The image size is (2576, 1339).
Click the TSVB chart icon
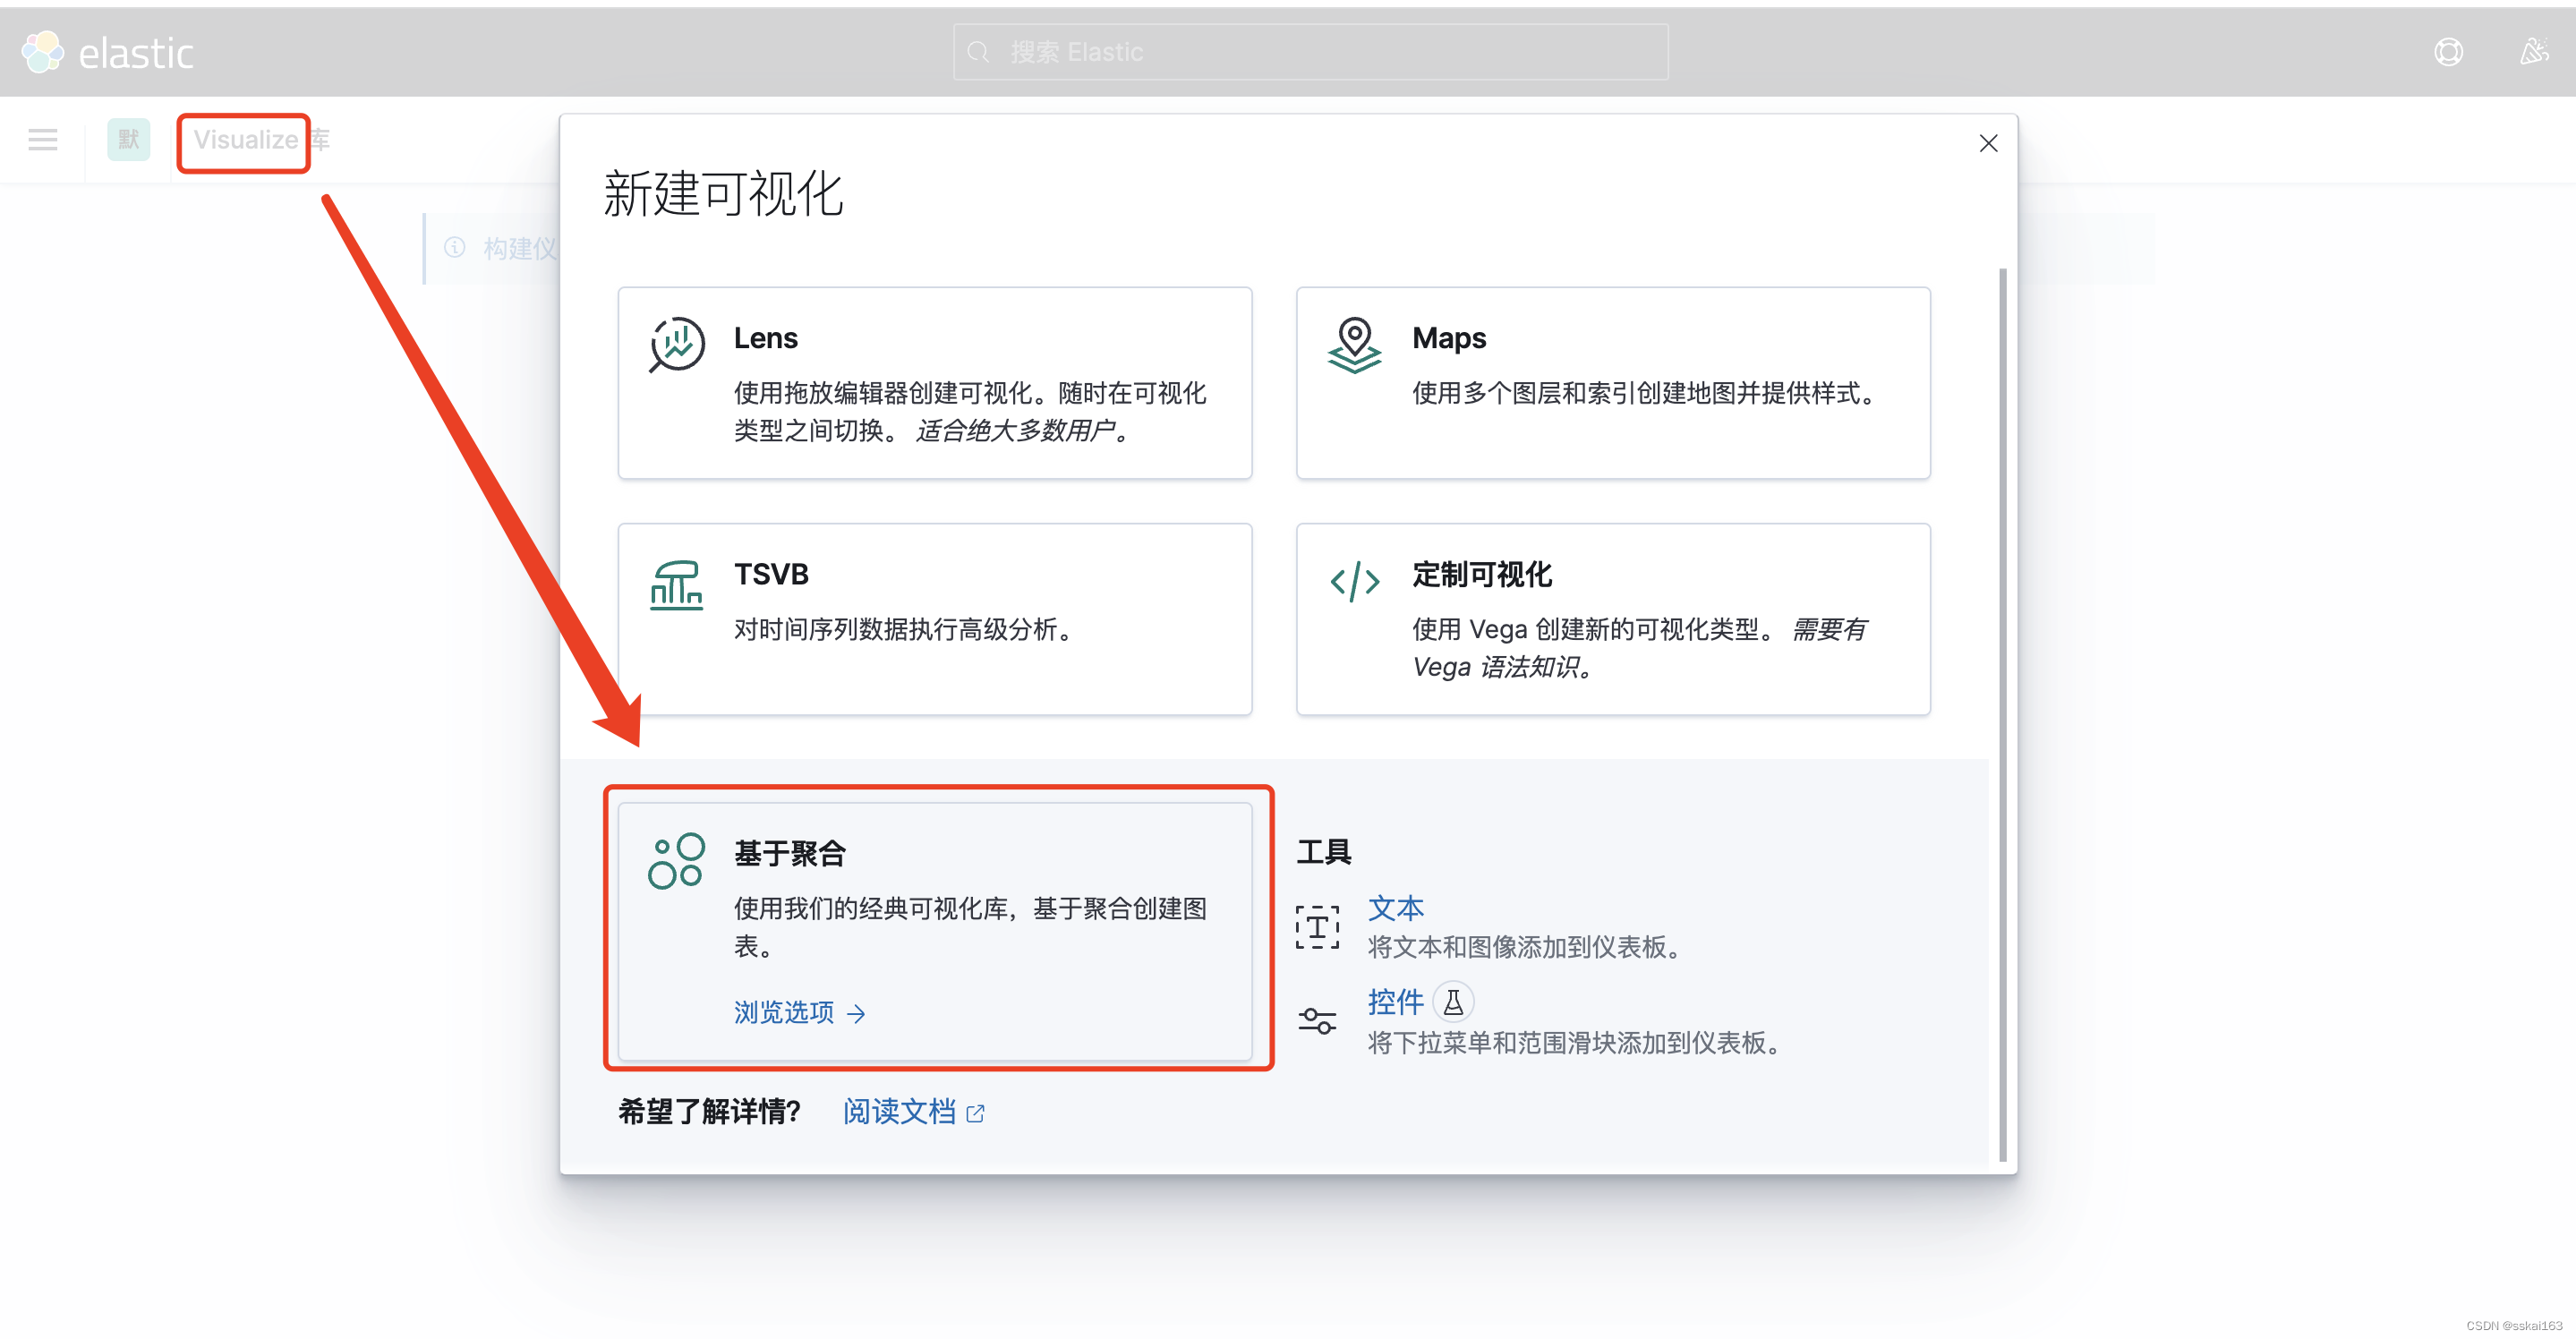click(676, 584)
